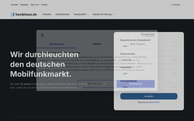
Task: Open the Handynetz dropdown
Action: [x=149, y=74]
